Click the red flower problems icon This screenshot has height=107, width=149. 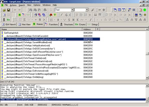pyautogui.click(x=51, y=15)
